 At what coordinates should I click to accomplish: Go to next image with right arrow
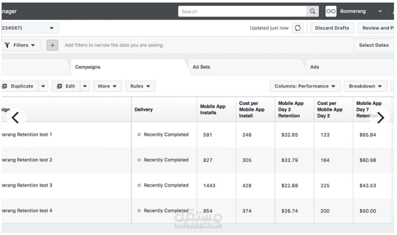click(380, 118)
